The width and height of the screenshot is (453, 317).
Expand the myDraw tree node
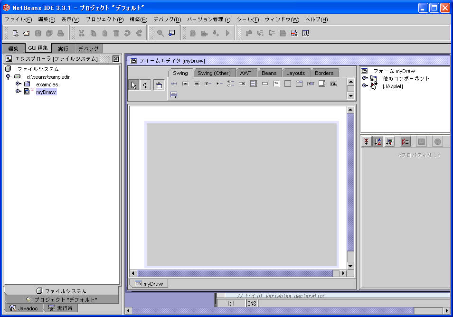click(x=18, y=92)
